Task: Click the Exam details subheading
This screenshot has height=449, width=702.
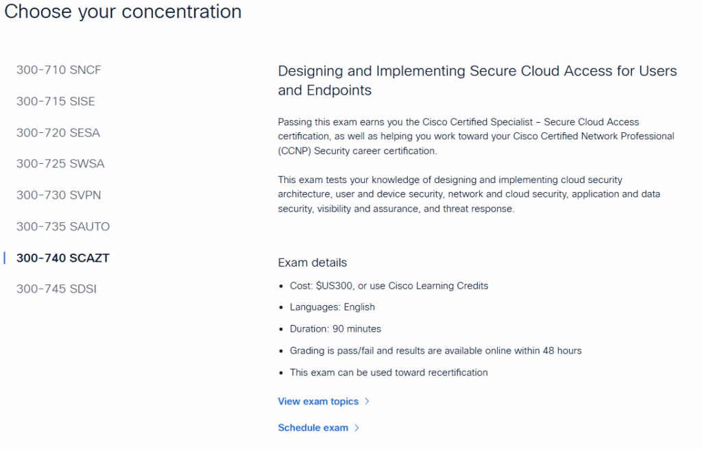Action: (313, 263)
